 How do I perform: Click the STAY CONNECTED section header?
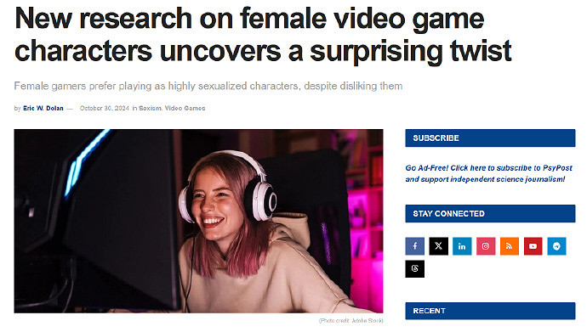point(490,214)
